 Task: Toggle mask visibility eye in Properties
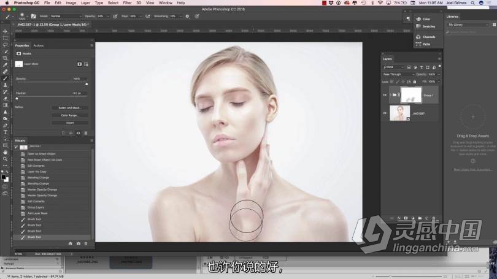click(79, 133)
